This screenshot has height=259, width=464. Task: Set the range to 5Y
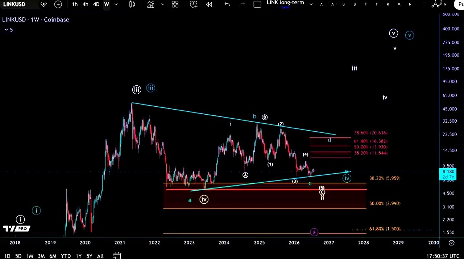pos(89,256)
